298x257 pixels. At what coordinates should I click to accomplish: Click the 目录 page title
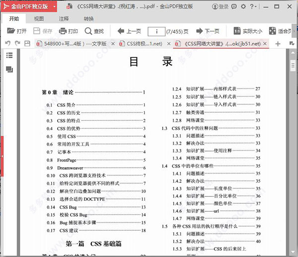(x=151, y=62)
